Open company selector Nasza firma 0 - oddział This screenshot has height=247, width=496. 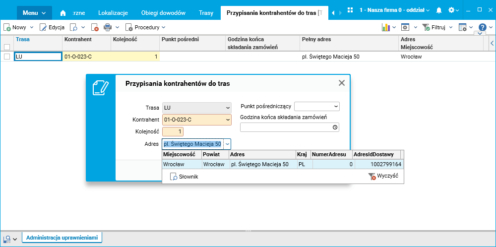tap(394, 10)
